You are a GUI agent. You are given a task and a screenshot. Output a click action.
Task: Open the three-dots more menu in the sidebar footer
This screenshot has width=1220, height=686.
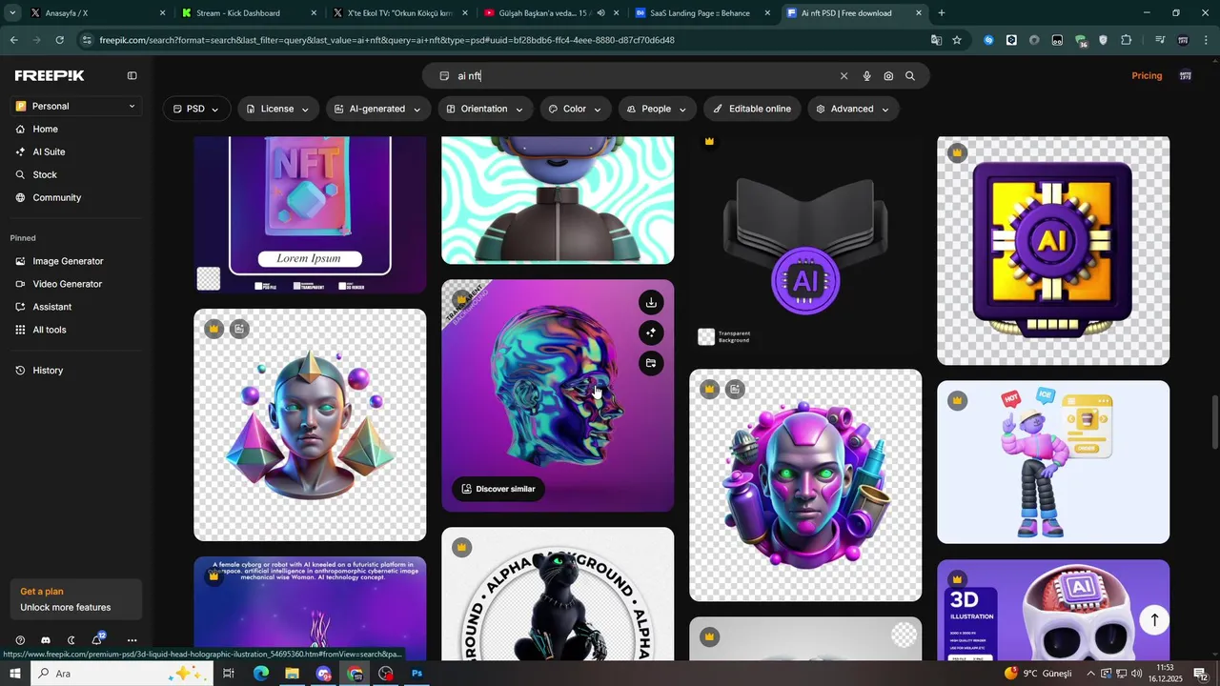[x=132, y=640]
